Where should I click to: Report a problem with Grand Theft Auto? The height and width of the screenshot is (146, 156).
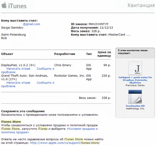point(28,84)
